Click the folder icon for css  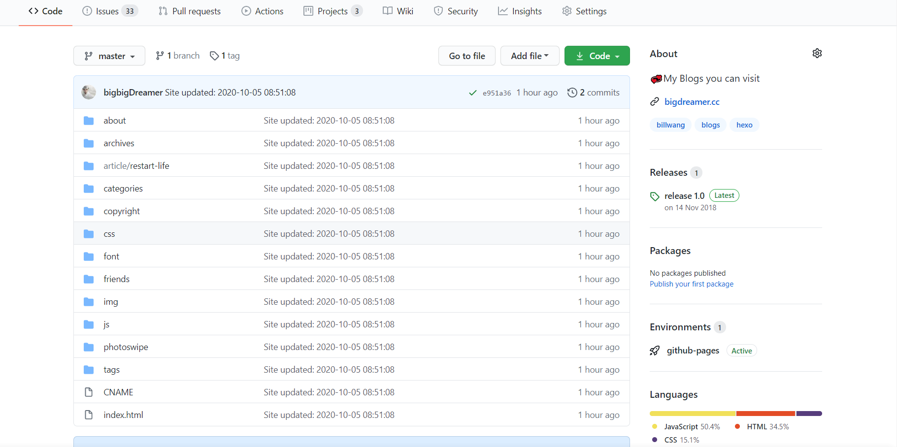(89, 234)
